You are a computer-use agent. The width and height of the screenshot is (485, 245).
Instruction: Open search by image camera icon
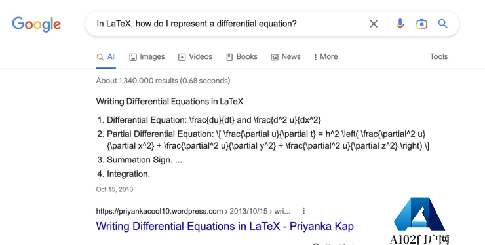point(421,24)
